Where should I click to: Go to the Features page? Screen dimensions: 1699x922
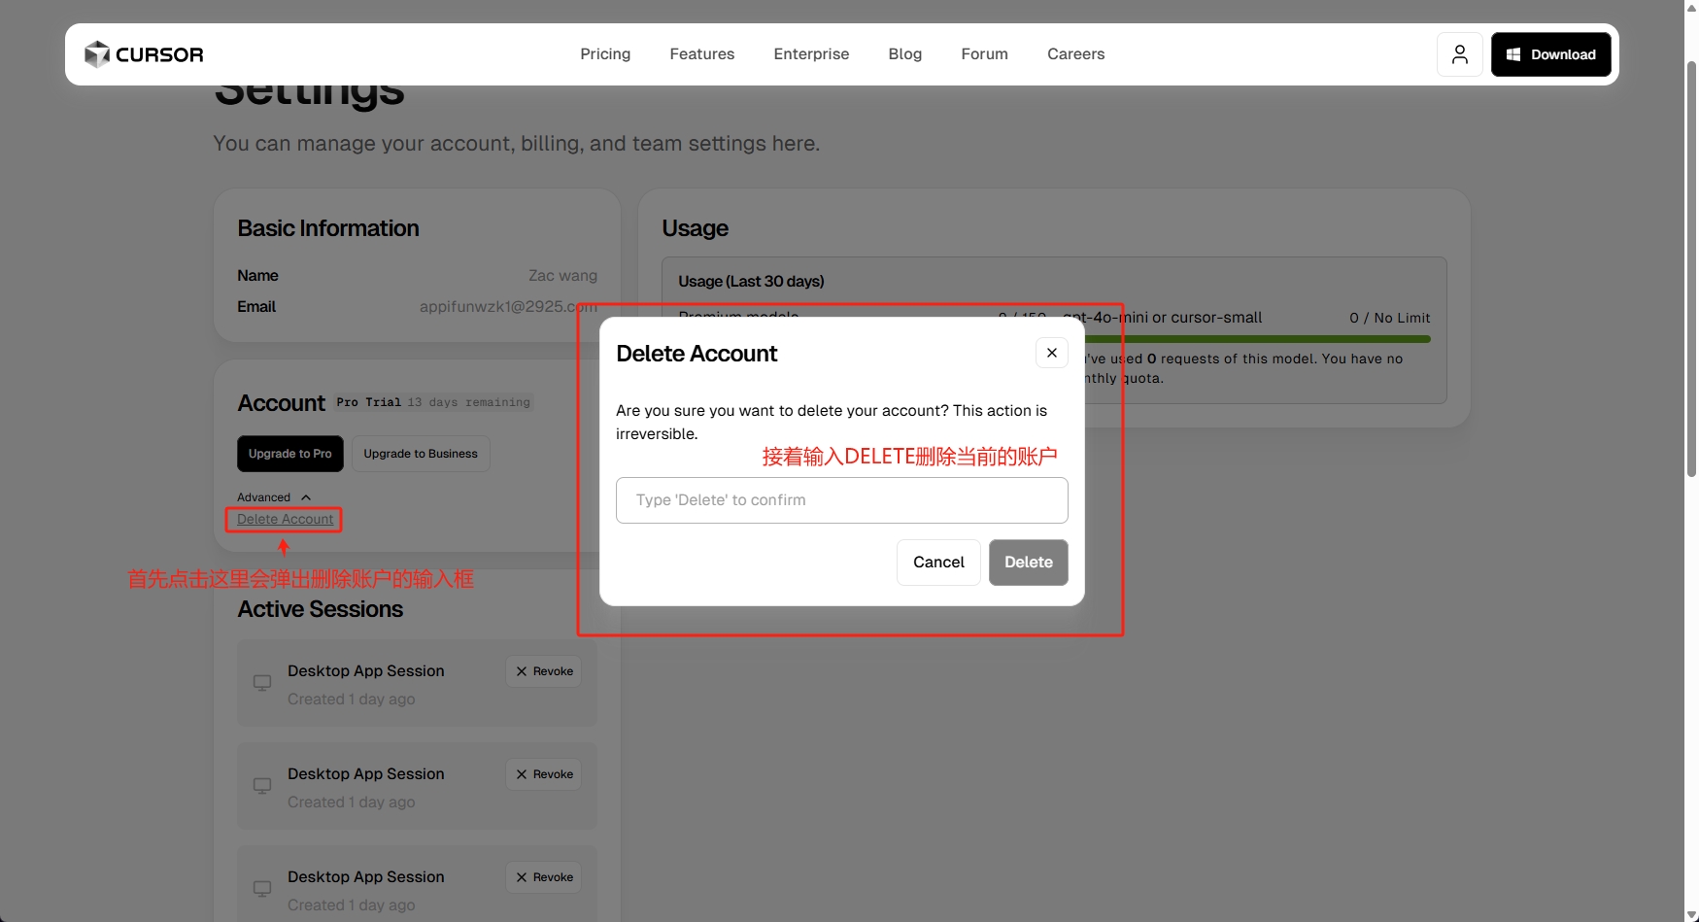pyautogui.click(x=702, y=54)
